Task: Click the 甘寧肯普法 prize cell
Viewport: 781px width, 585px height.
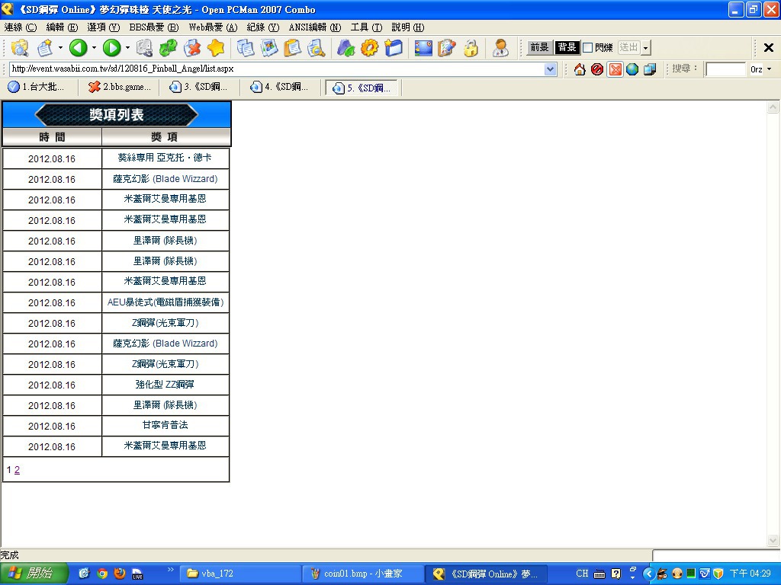Action: pos(166,426)
